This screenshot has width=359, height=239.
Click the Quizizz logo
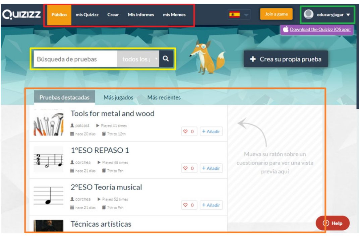[x=21, y=14]
